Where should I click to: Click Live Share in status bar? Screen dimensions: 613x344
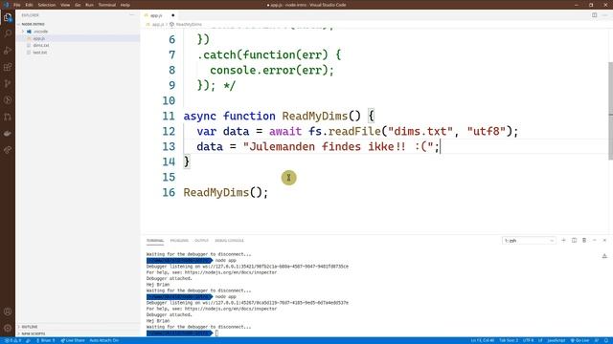[x=73, y=340]
